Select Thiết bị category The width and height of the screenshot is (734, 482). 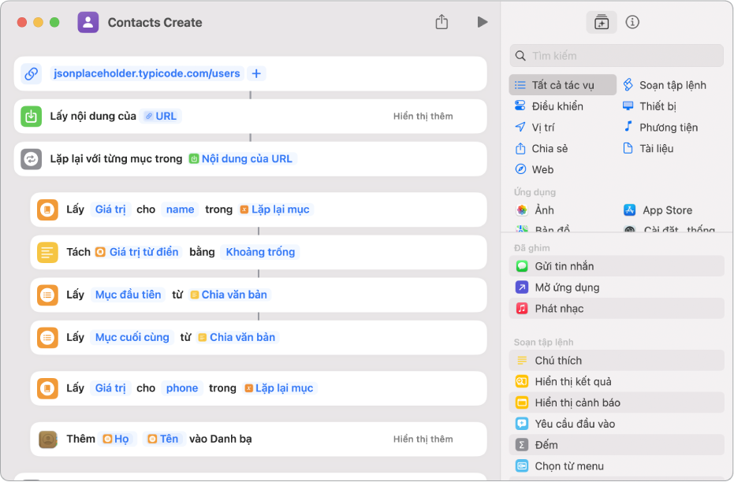point(650,106)
